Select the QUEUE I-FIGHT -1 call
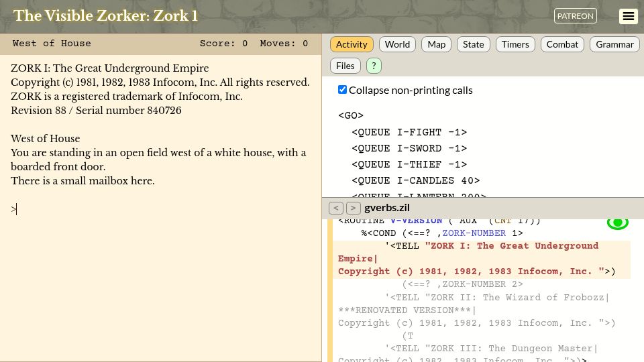 [x=409, y=132]
